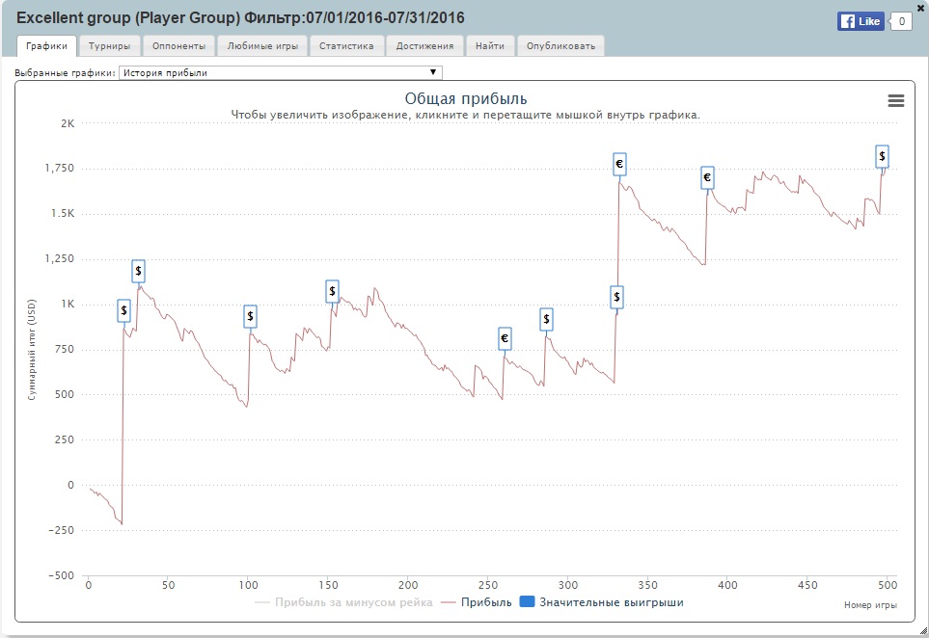Click the 250 tick on the X-axis
This screenshot has height=638, width=929.
click(x=488, y=585)
